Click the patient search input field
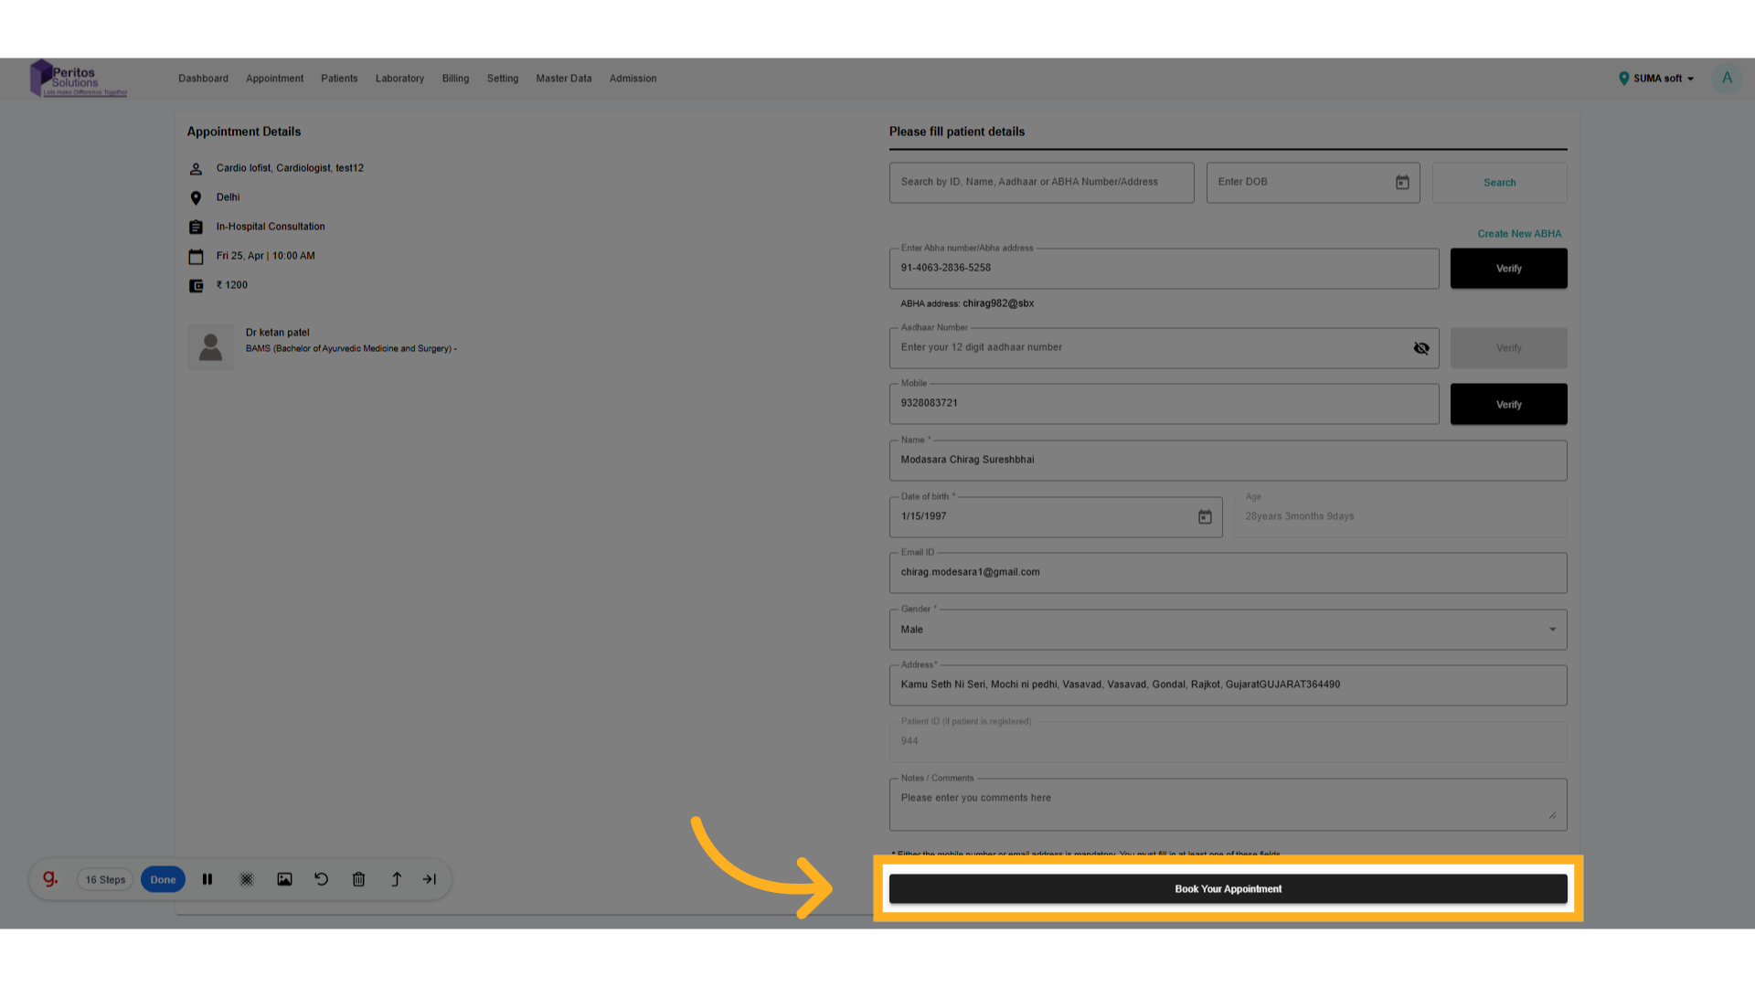This screenshot has height=987, width=1755. (1041, 183)
